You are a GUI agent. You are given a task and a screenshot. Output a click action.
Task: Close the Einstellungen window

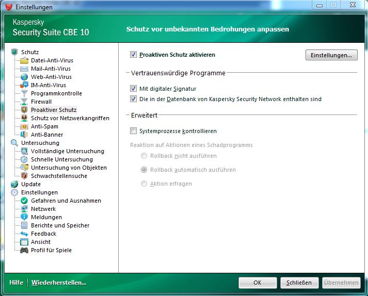353,5
